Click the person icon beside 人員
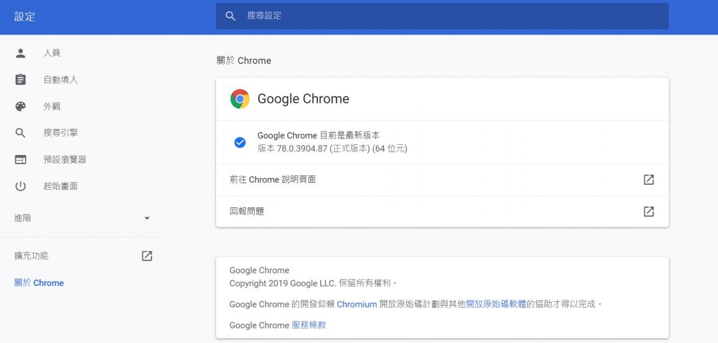718x343 pixels. point(21,53)
